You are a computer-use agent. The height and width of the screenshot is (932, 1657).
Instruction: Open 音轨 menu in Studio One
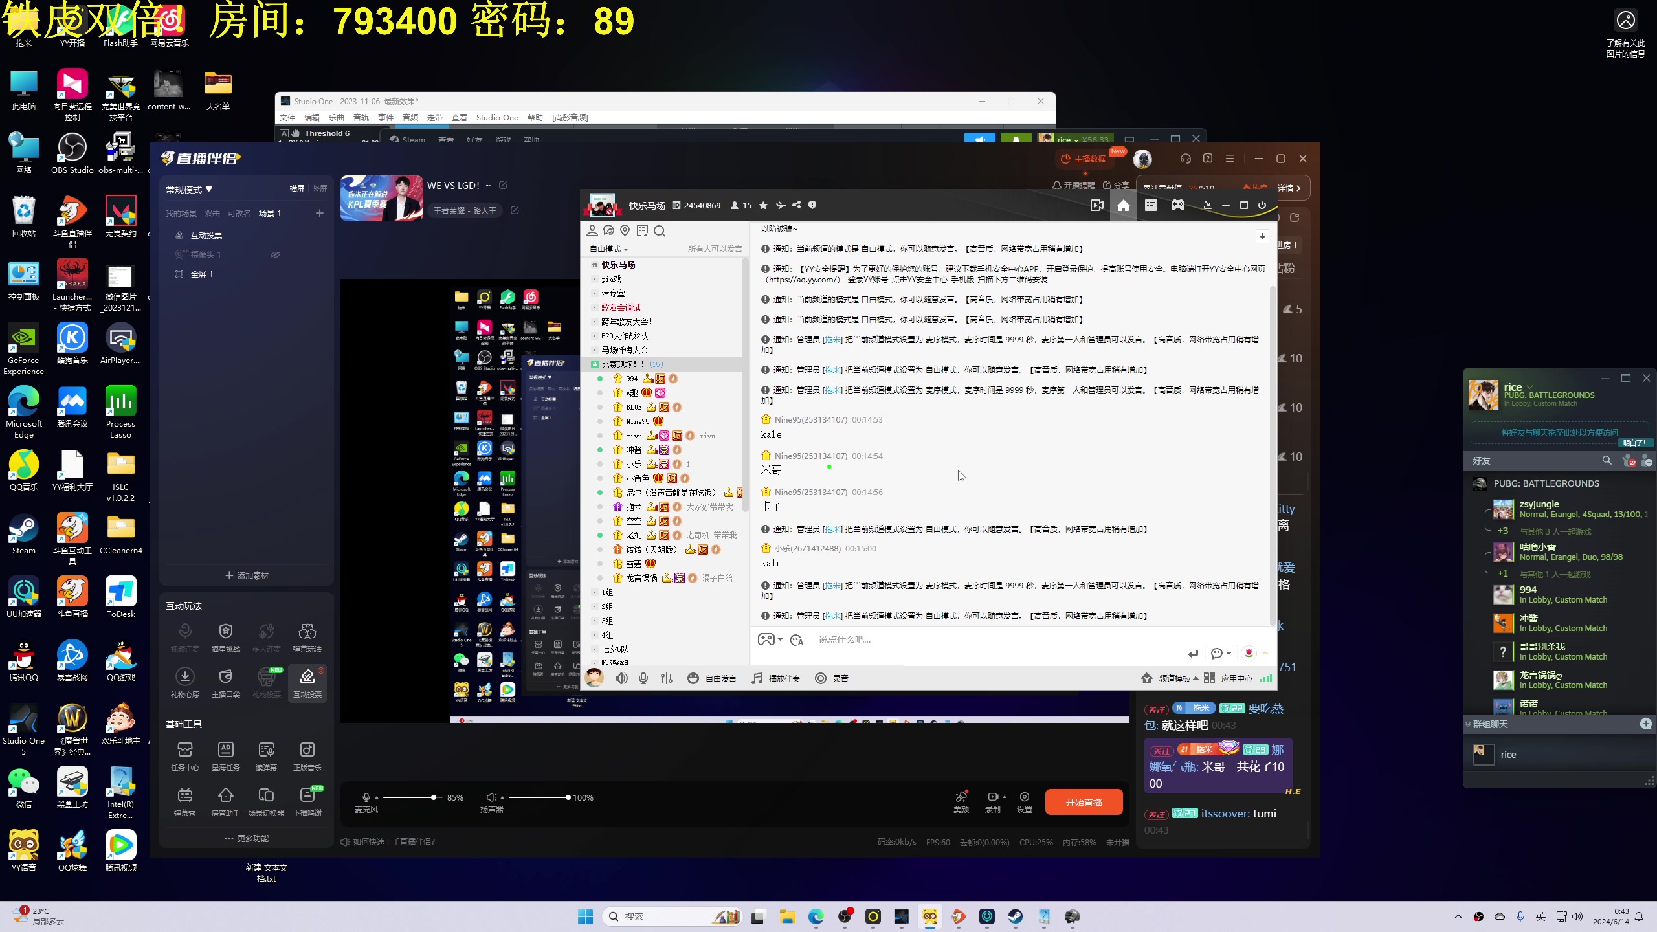361,117
